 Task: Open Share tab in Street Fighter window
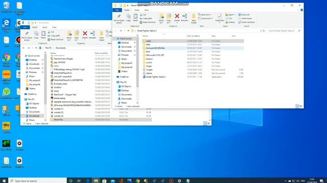click(137, 10)
